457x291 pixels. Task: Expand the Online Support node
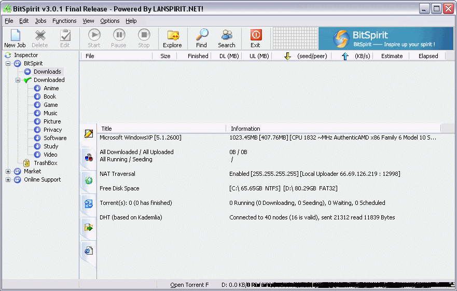(x=8, y=179)
